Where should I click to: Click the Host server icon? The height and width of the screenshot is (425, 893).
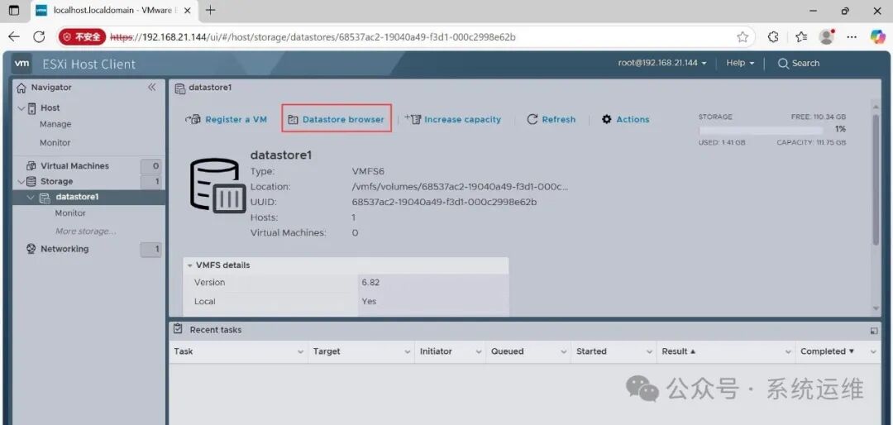(31, 108)
